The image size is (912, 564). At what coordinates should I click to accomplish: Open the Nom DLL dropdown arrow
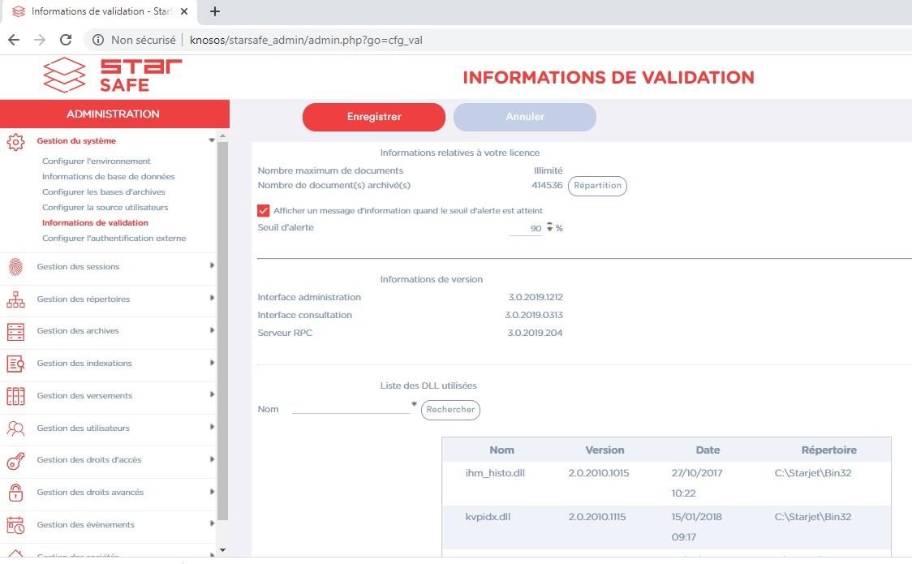tap(414, 404)
